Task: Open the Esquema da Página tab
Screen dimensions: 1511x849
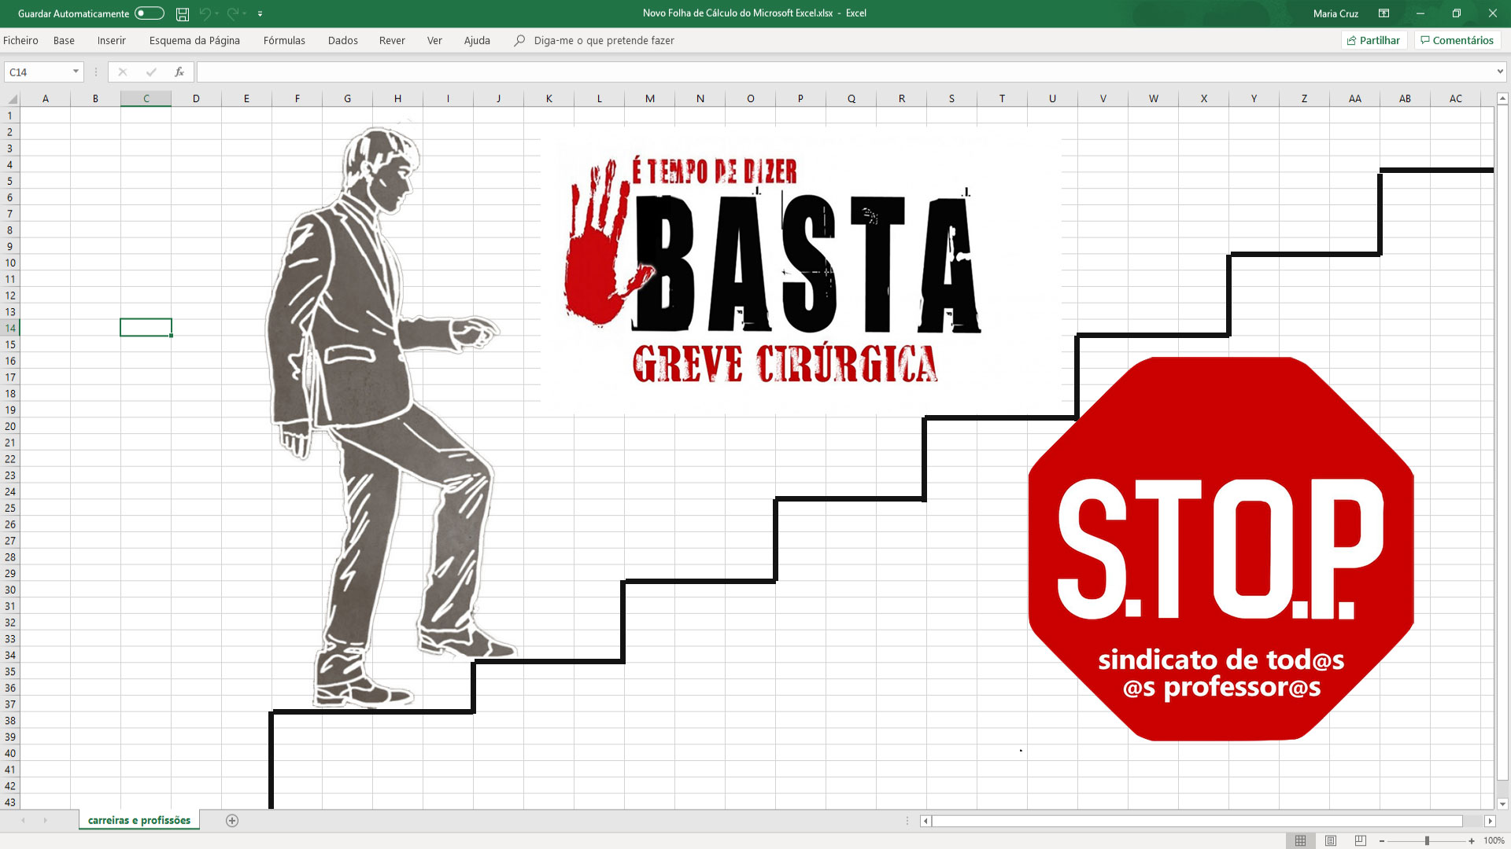Action: 194,40
